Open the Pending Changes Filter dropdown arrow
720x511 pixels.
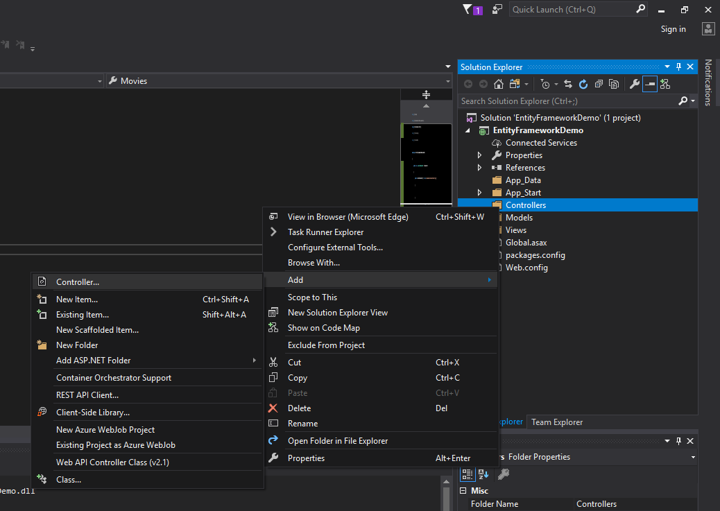pos(556,85)
